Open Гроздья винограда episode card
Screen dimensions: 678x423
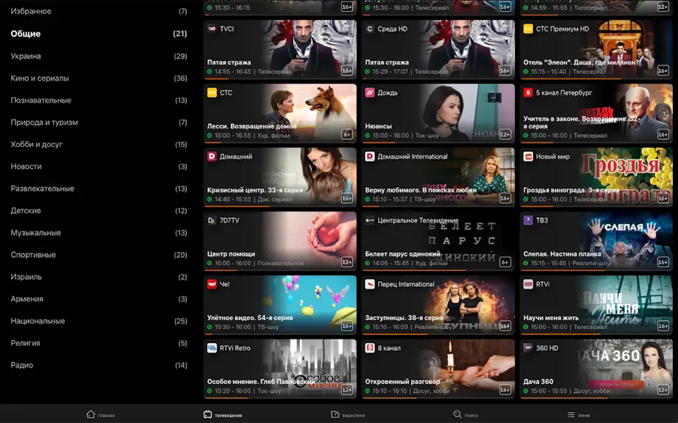click(x=596, y=178)
